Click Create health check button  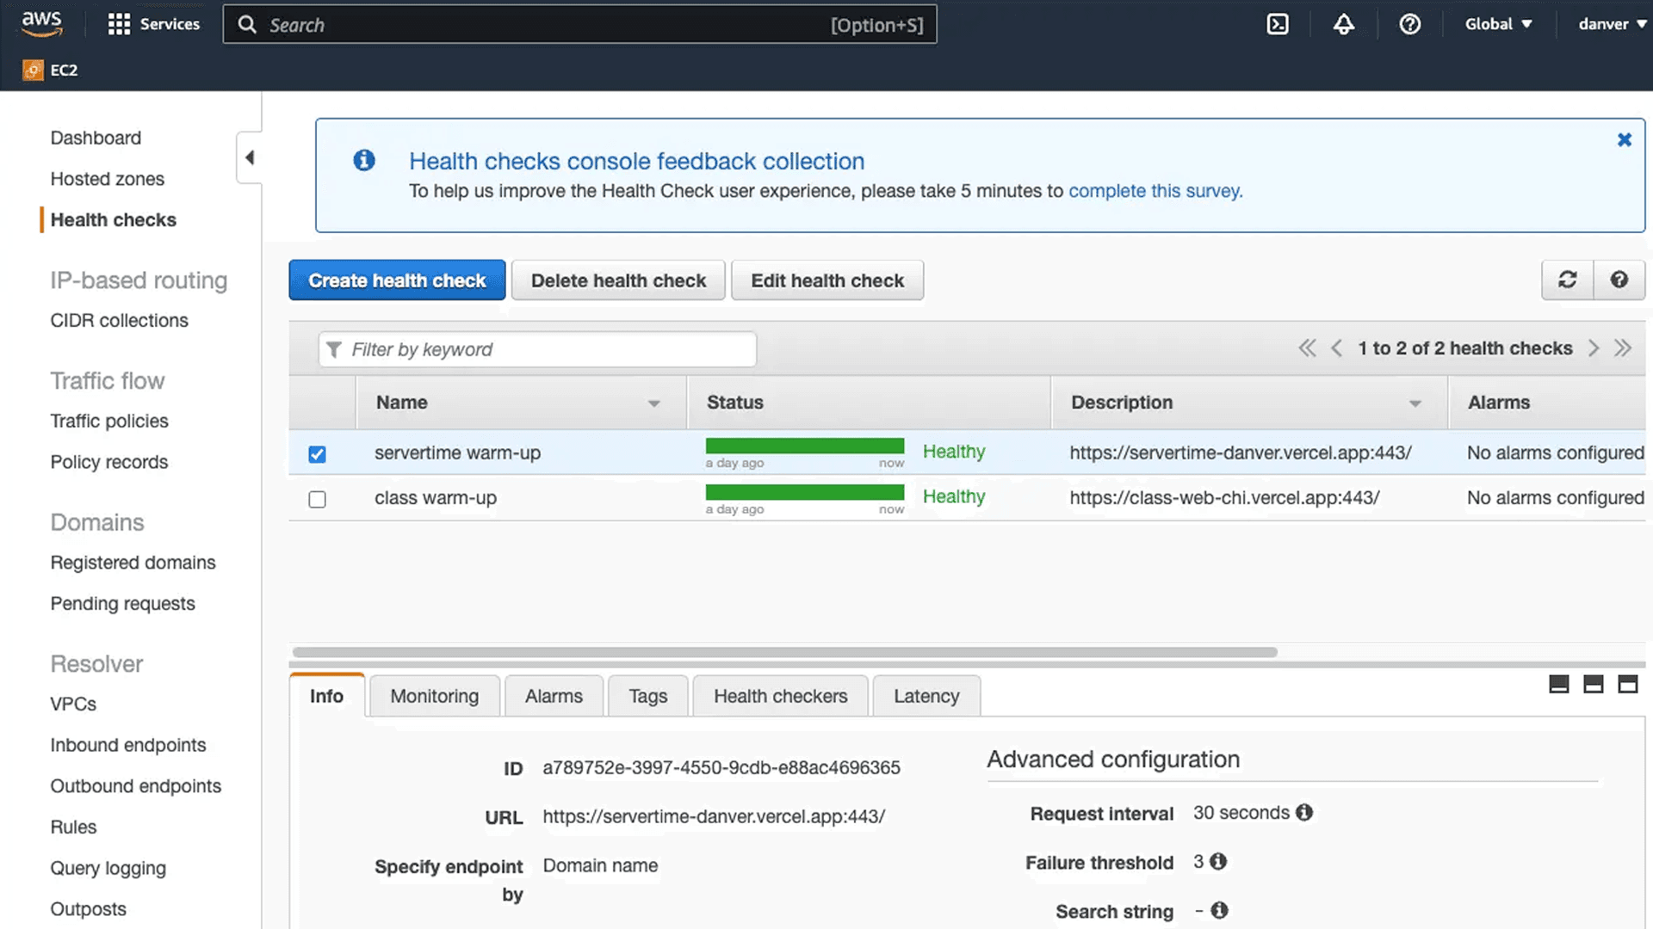397,280
